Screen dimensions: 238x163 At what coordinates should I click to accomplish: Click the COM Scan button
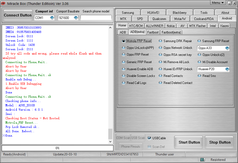pos(123,138)
